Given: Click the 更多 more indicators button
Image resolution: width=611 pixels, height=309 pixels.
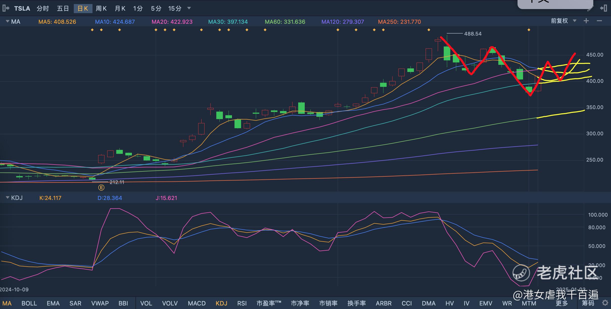Looking at the screenshot, I should point(562,303).
